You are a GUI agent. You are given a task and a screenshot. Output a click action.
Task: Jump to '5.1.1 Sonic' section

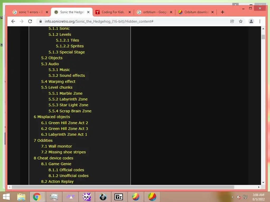point(59,28)
